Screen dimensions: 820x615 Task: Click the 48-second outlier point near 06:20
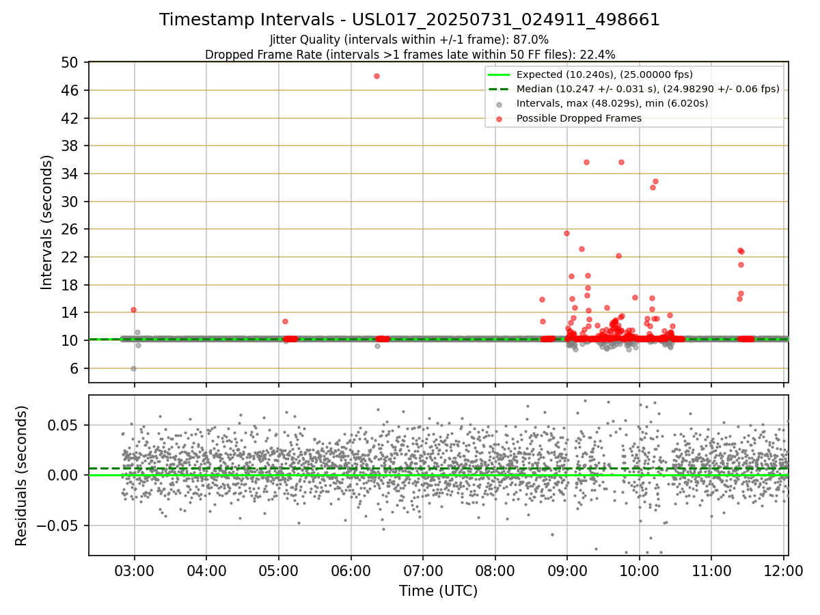(x=377, y=76)
